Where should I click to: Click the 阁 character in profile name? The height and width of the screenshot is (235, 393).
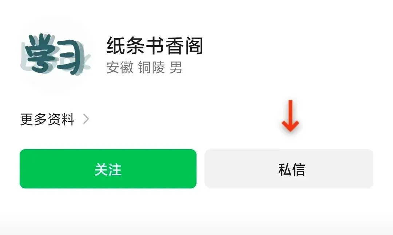[194, 45]
